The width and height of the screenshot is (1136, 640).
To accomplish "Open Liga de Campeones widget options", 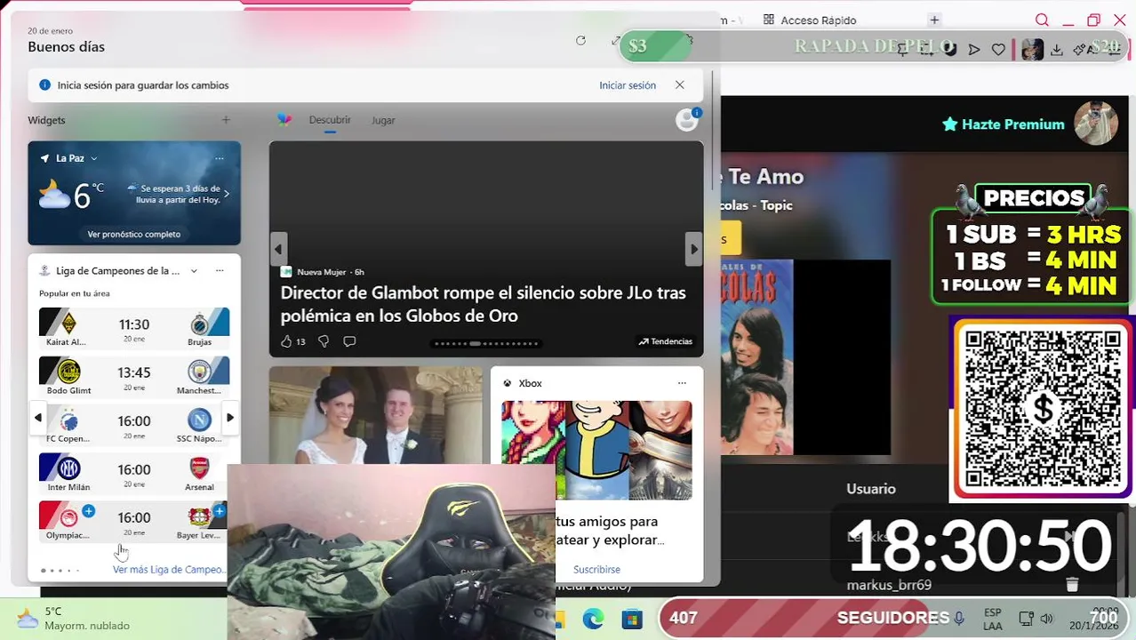I will (x=220, y=270).
